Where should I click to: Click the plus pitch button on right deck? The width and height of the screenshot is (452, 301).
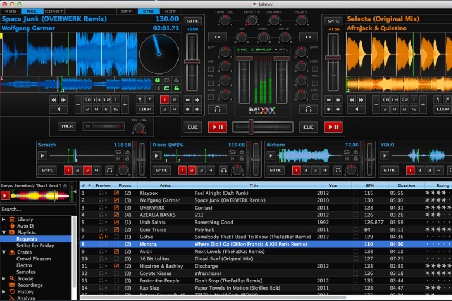pyautogui.click(x=338, y=100)
